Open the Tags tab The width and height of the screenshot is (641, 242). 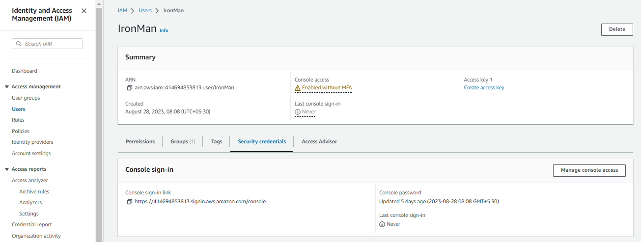(x=217, y=141)
